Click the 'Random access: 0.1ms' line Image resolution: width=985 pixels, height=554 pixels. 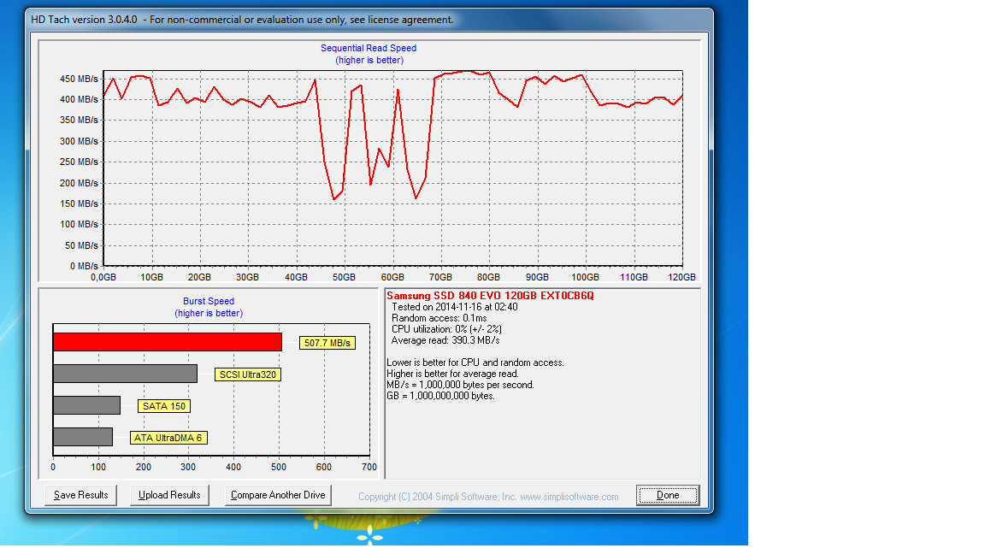click(439, 318)
